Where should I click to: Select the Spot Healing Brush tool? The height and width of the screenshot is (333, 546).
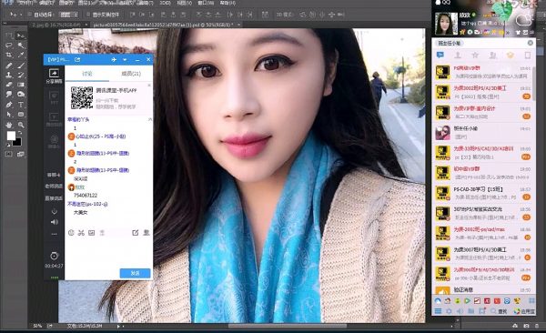pyautogui.click(x=9, y=66)
